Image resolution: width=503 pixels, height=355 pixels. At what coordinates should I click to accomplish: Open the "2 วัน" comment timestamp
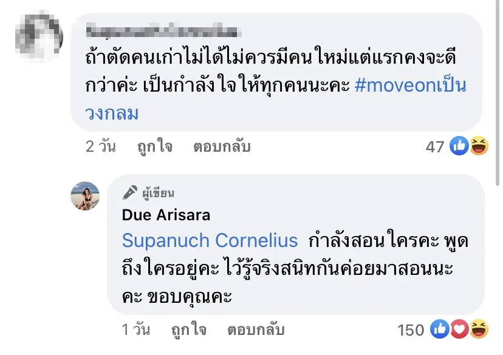pos(100,146)
